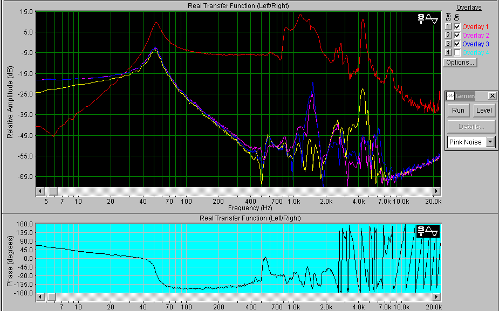Turn off the Overlay 3 checkbox
Viewport: 499px width, 311px height.
click(457, 44)
